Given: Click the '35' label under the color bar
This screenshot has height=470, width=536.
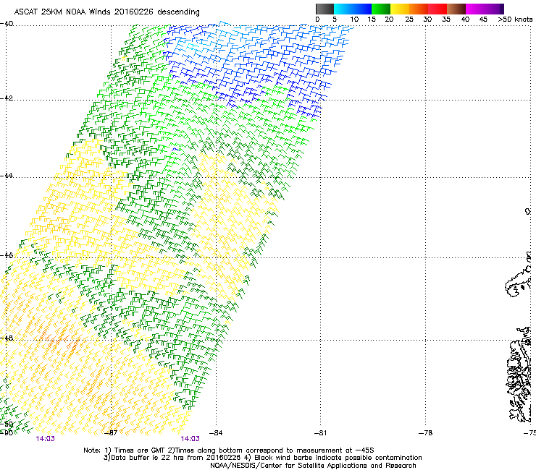Looking at the screenshot, I should tap(446, 20).
